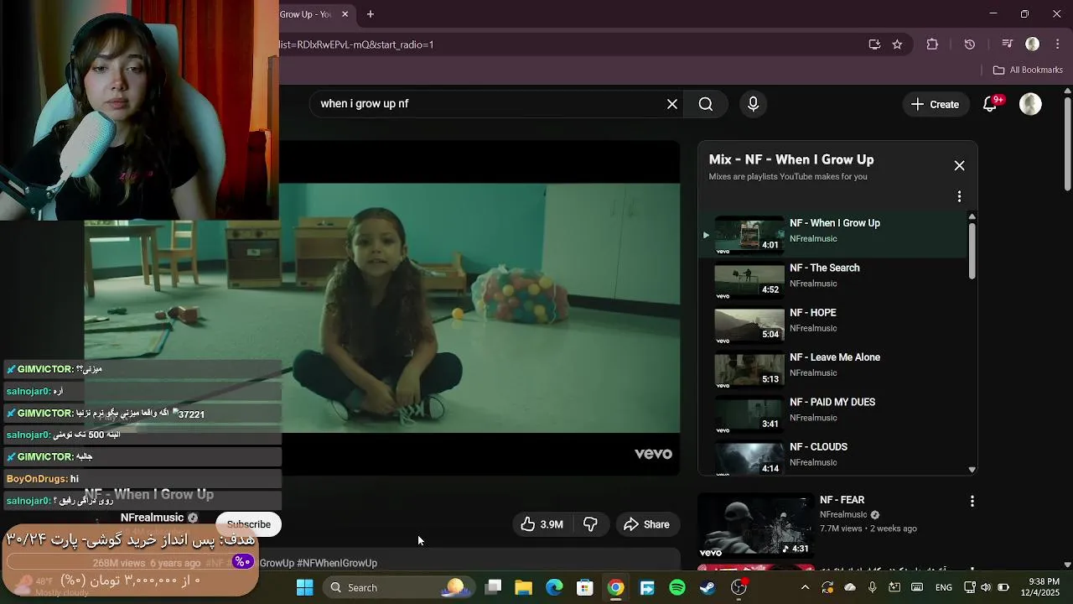Close the Grow Up YouTube tab

coord(345,14)
